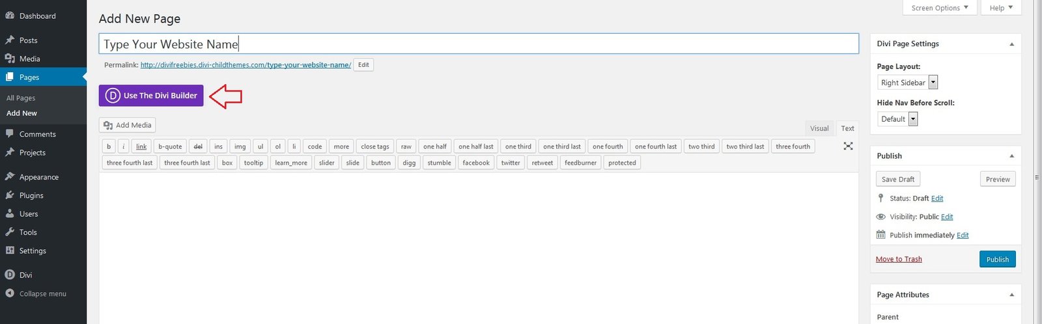Insert italic tag with i button
1042x324 pixels.
coord(123,146)
